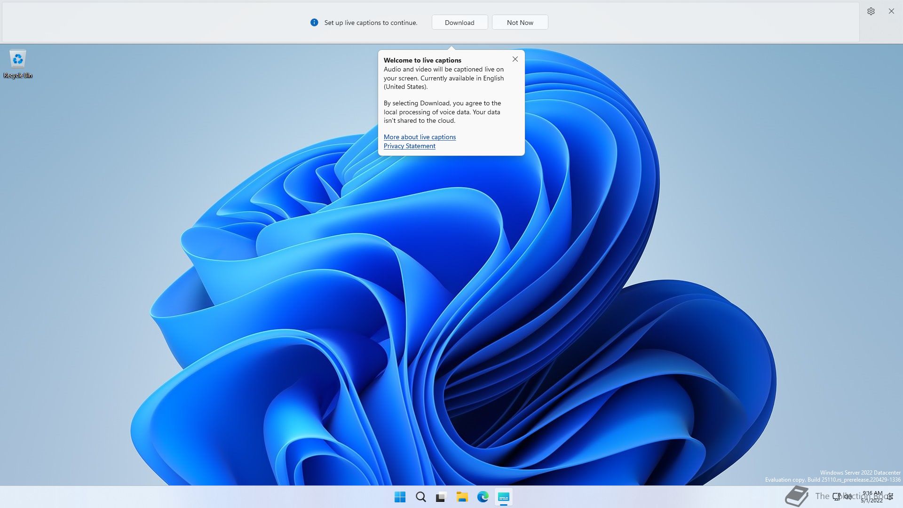Screen dimensions: 903x508
Task: Launch File Explorer from taskbar
Action: point(462,497)
